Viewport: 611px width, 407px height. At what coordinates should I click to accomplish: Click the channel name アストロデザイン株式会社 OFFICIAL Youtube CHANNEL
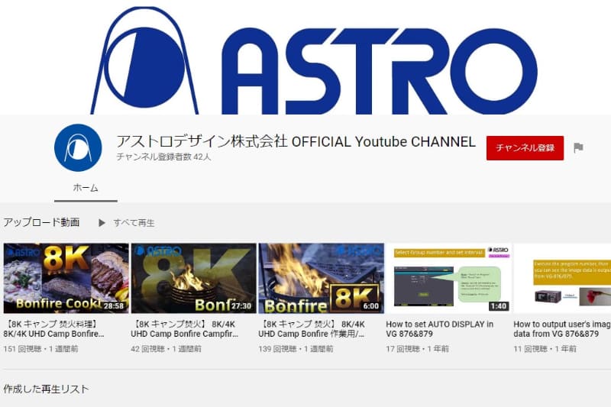(296, 141)
